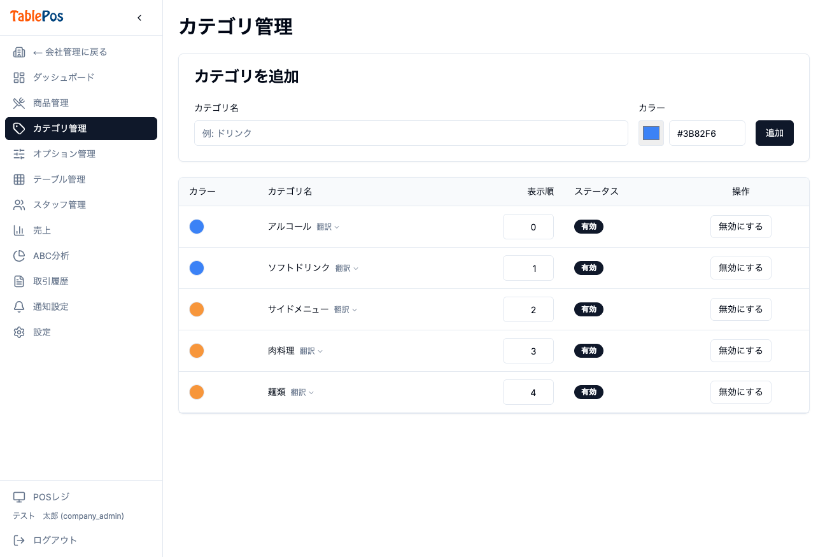Click ログアウト to sign out
The height and width of the screenshot is (557, 825).
tap(81, 540)
